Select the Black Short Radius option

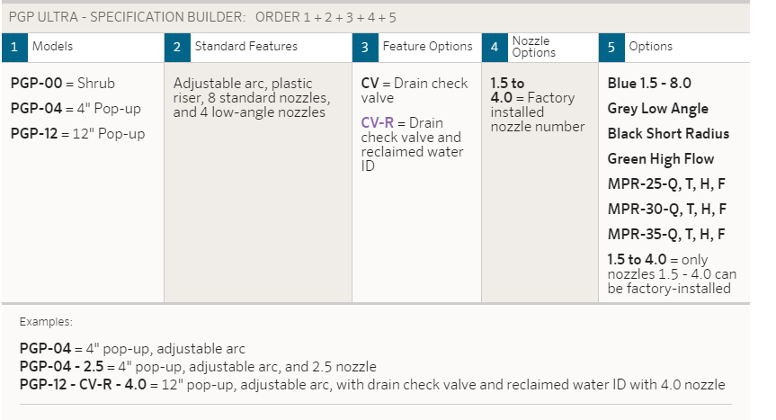pos(668,134)
